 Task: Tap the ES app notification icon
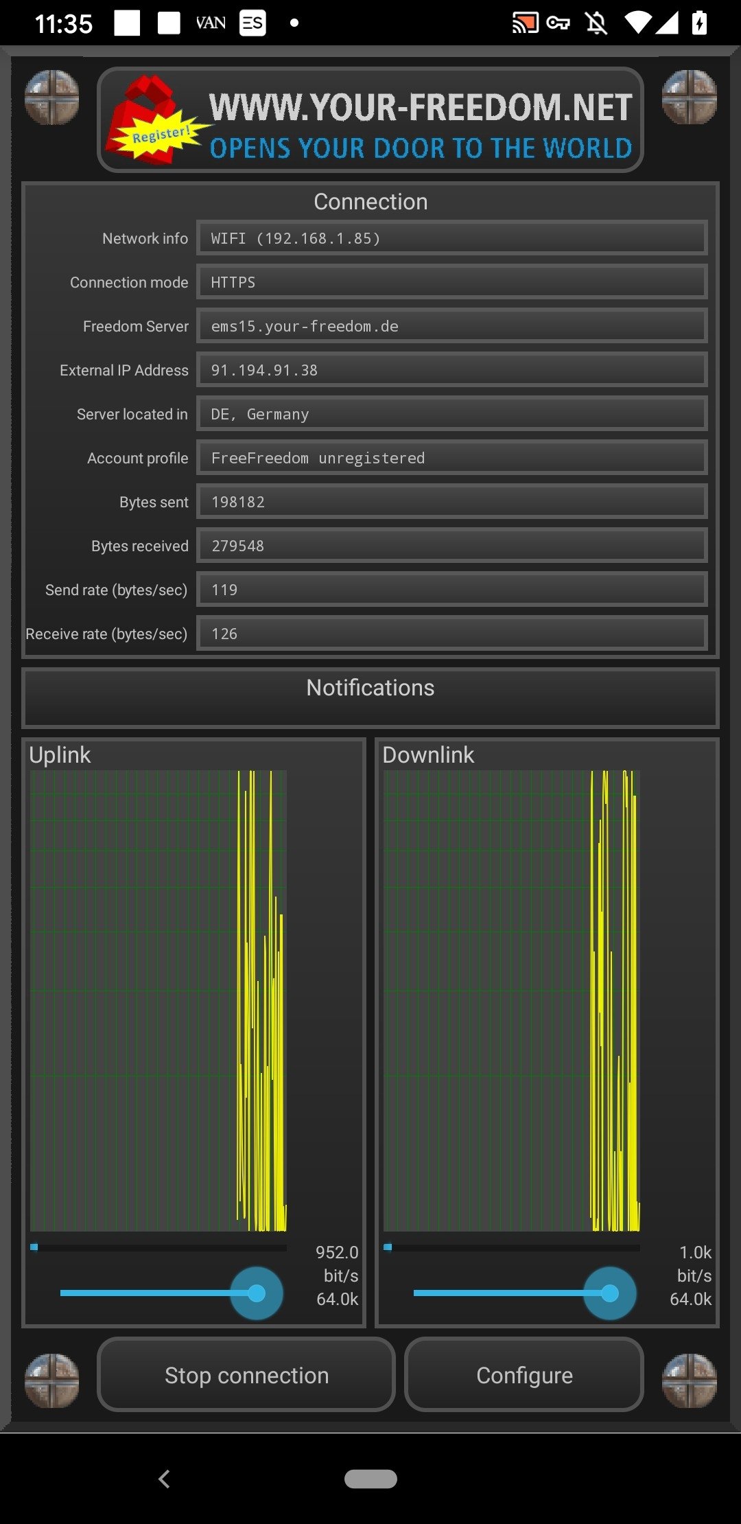point(252,23)
